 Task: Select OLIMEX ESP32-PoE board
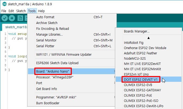click(148, 96)
